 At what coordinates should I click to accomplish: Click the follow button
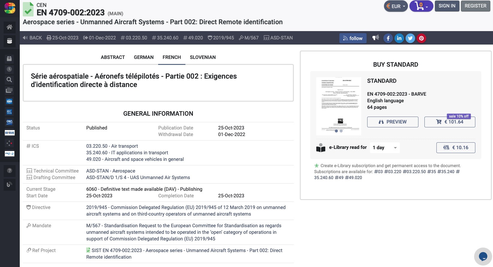353,38
